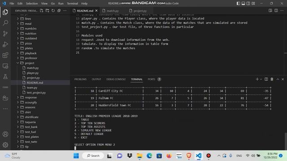Open the Extensions view
Image resolution: width=287 pixels, height=161 pixels.
[x=5, y=55]
